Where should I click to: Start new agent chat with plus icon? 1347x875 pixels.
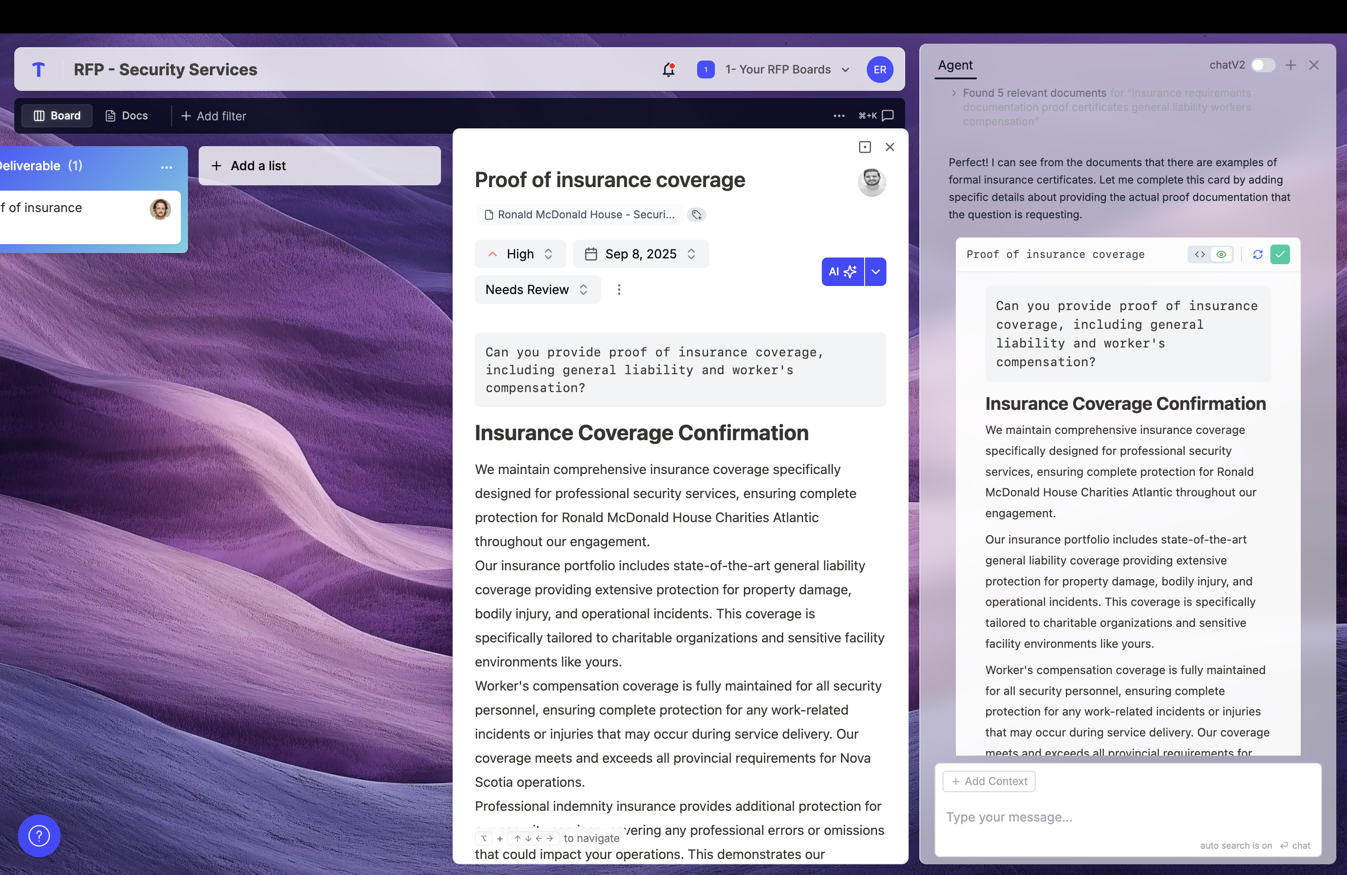(x=1290, y=65)
